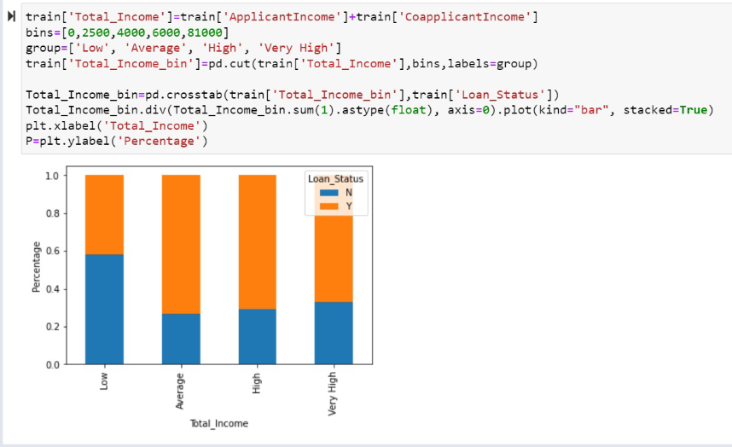Click the High x-axis tick label

(x=256, y=383)
